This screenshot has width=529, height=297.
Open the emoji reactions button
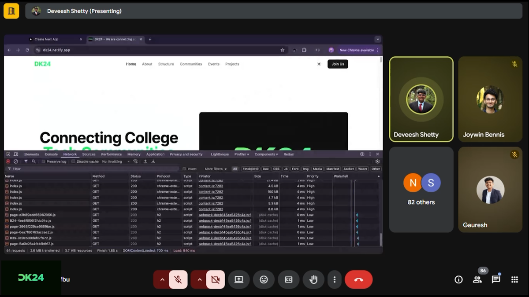(264, 279)
